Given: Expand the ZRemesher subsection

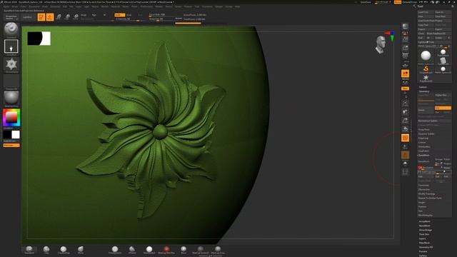Looking at the screenshot, I should pos(423,189).
